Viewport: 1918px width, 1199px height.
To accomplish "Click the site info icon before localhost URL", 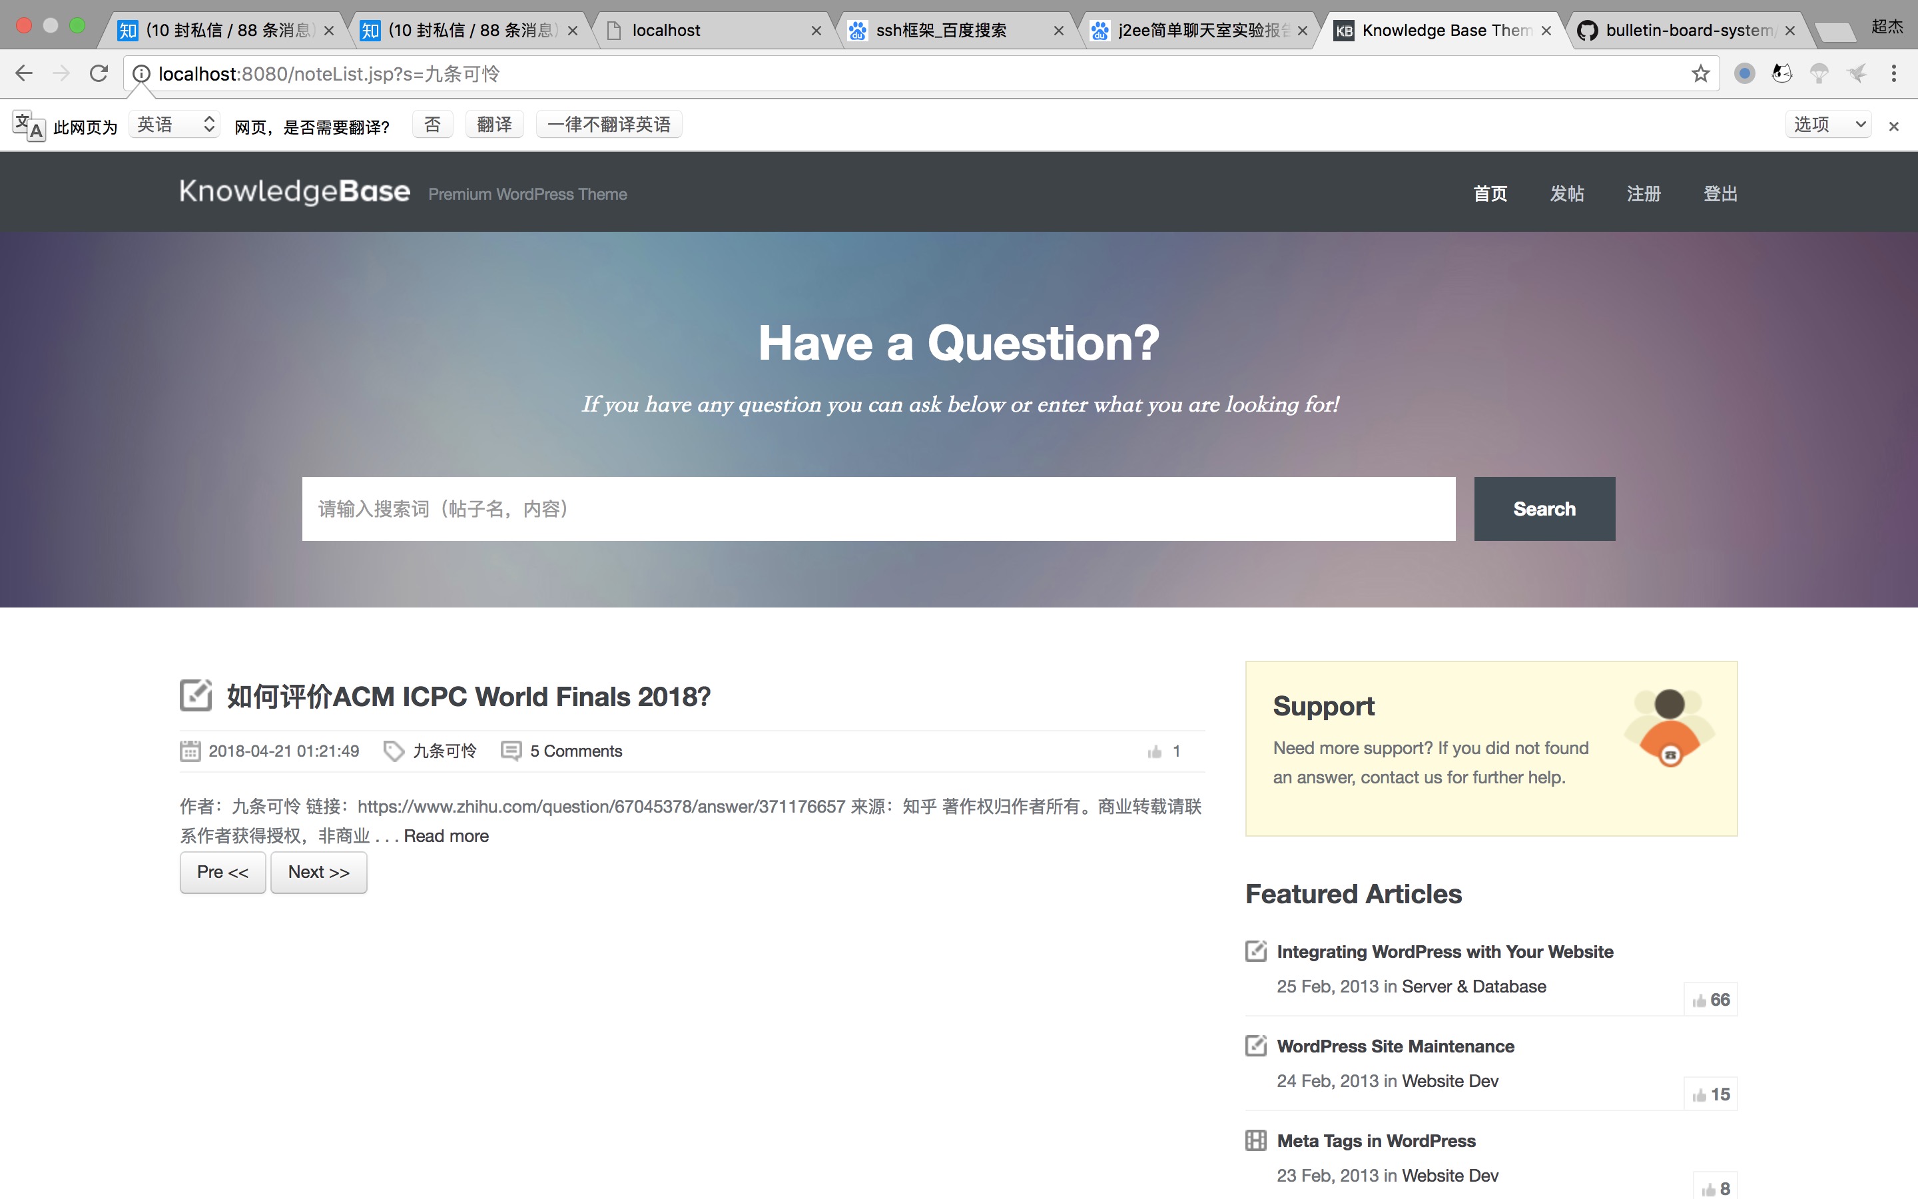I will tap(141, 74).
